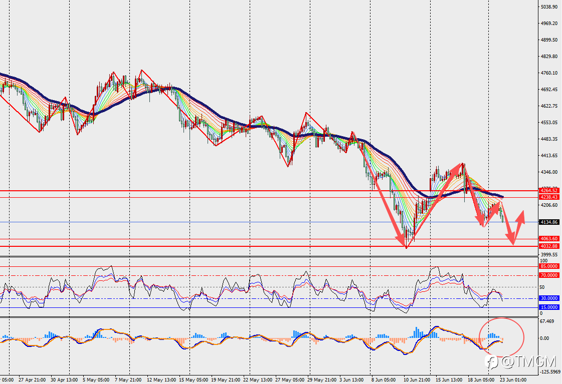Viewport: 562px width, 384px height.
Task: Click the 67.469 value on MACD scale
Action: [547, 321]
